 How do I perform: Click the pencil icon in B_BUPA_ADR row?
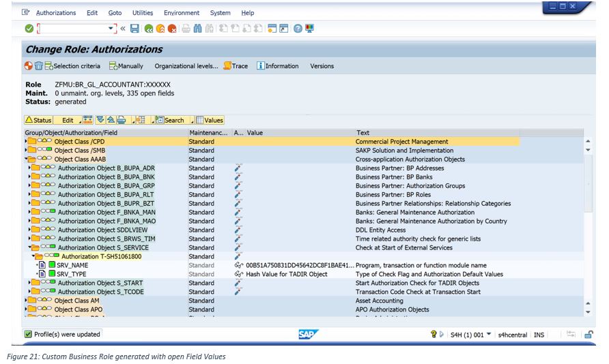pos(238,168)
